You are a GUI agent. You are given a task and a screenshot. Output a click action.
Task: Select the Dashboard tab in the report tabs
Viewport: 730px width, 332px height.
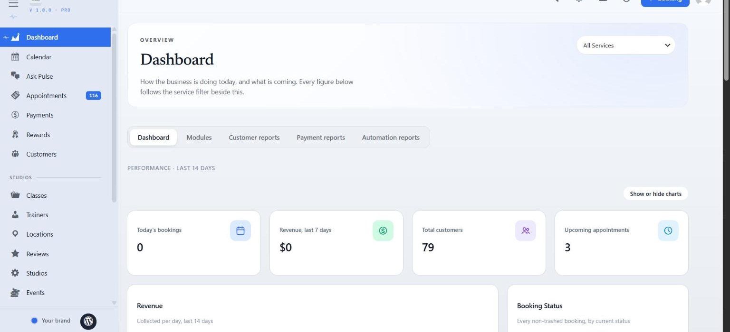click(154, 138)
